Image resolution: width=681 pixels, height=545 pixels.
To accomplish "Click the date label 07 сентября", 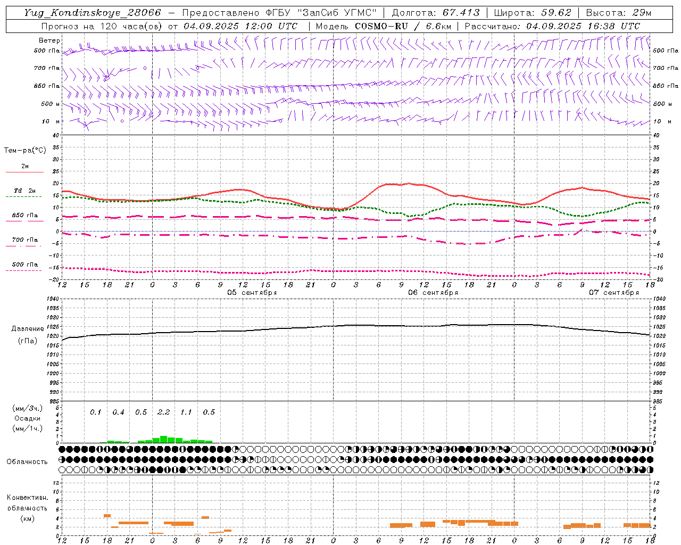I will pyautogui.click(x=614, y=293).
